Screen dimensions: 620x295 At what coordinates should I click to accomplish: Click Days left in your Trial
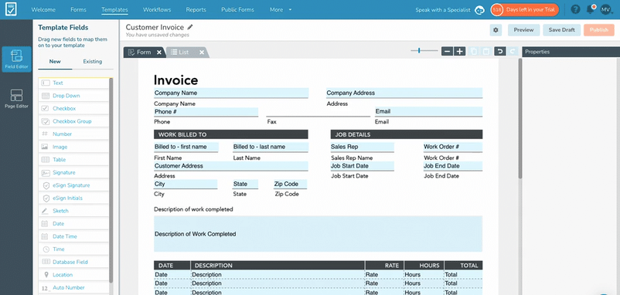524,10
